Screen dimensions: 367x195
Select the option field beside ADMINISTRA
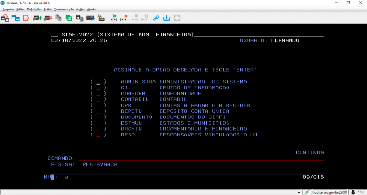98,82
